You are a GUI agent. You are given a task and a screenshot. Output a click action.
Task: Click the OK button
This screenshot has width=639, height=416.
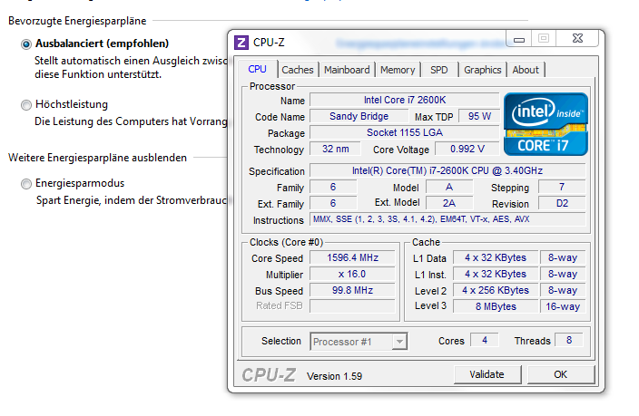click(x=560, y=374)
